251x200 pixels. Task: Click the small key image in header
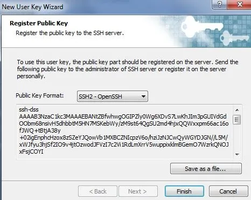(234, 38)
